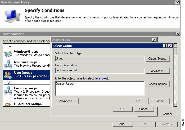
Task: Close the Select condition window
Action: tap(178, 34)
